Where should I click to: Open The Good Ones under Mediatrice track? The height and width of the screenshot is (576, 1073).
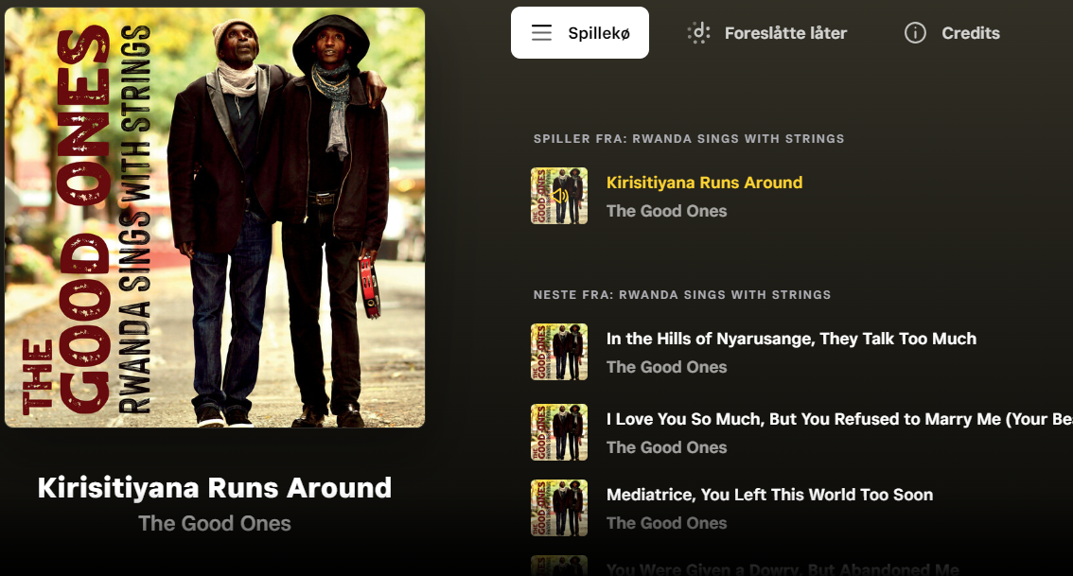coord(666,523)
